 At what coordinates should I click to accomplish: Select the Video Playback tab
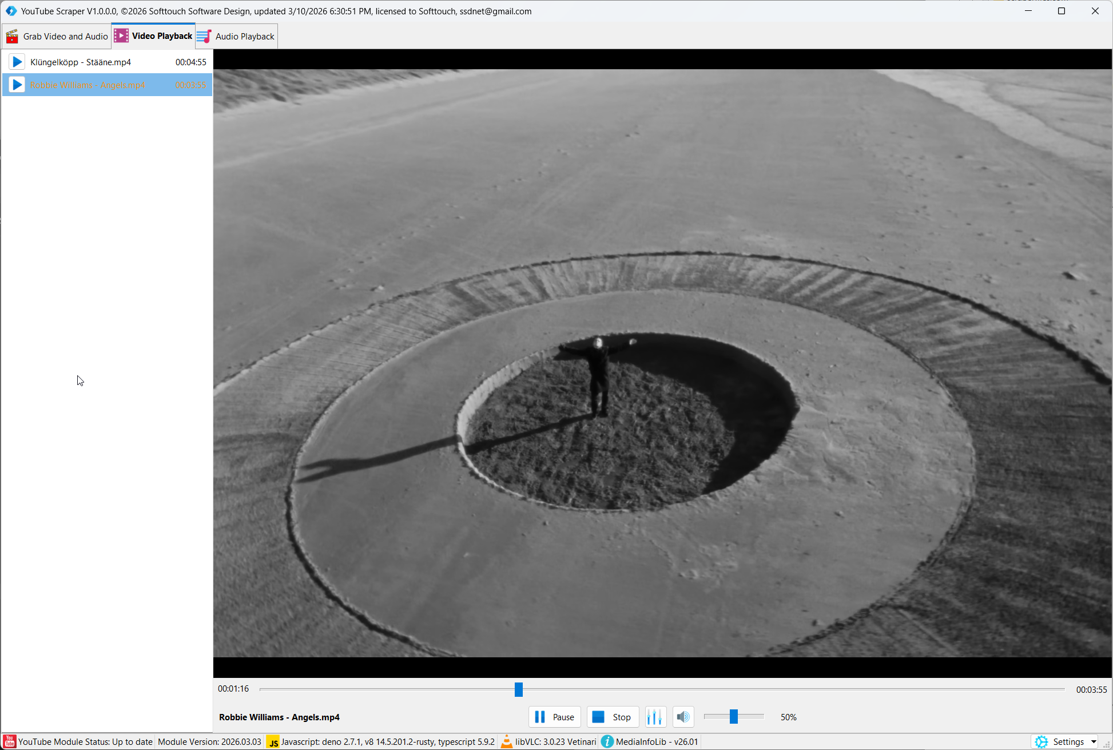(154, 36)
